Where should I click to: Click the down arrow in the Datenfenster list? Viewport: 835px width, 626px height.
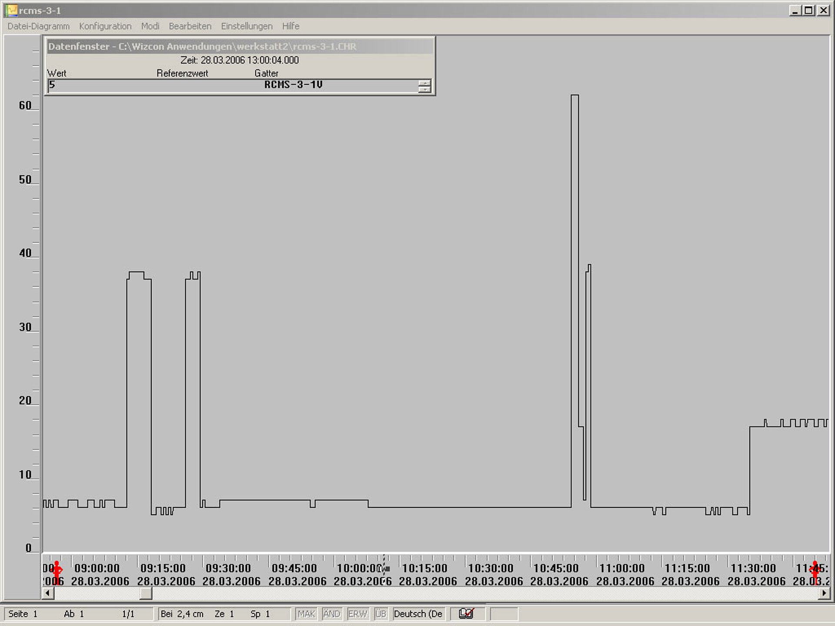coord(424,89)
